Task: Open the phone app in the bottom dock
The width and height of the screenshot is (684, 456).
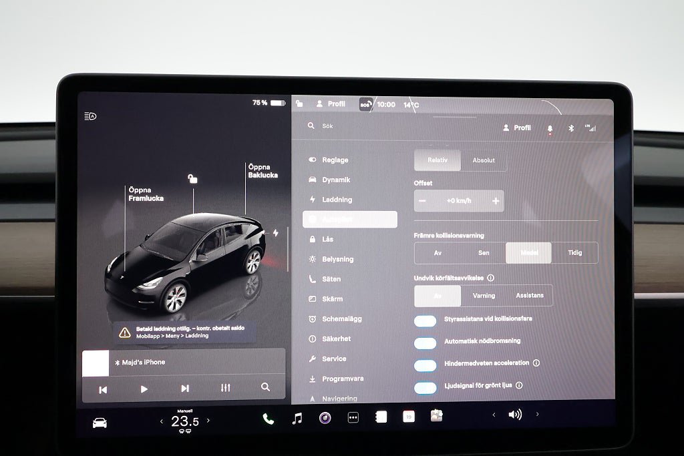Action: (269, 419)
